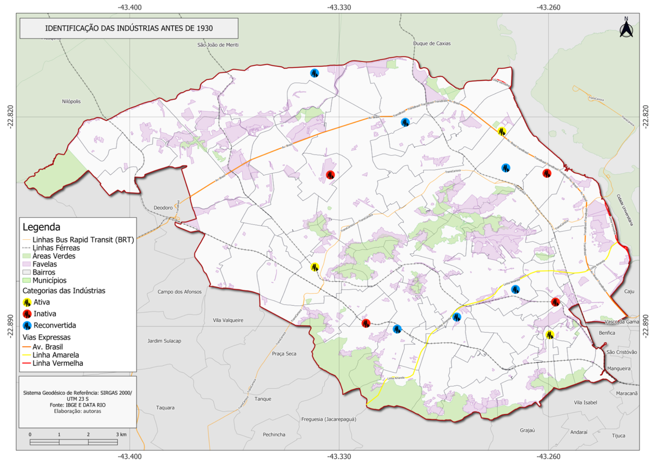Click the north arrow compass icon
Image resolution: width=656 pixels, height=464 pixels.
click(x=626, y=29)
